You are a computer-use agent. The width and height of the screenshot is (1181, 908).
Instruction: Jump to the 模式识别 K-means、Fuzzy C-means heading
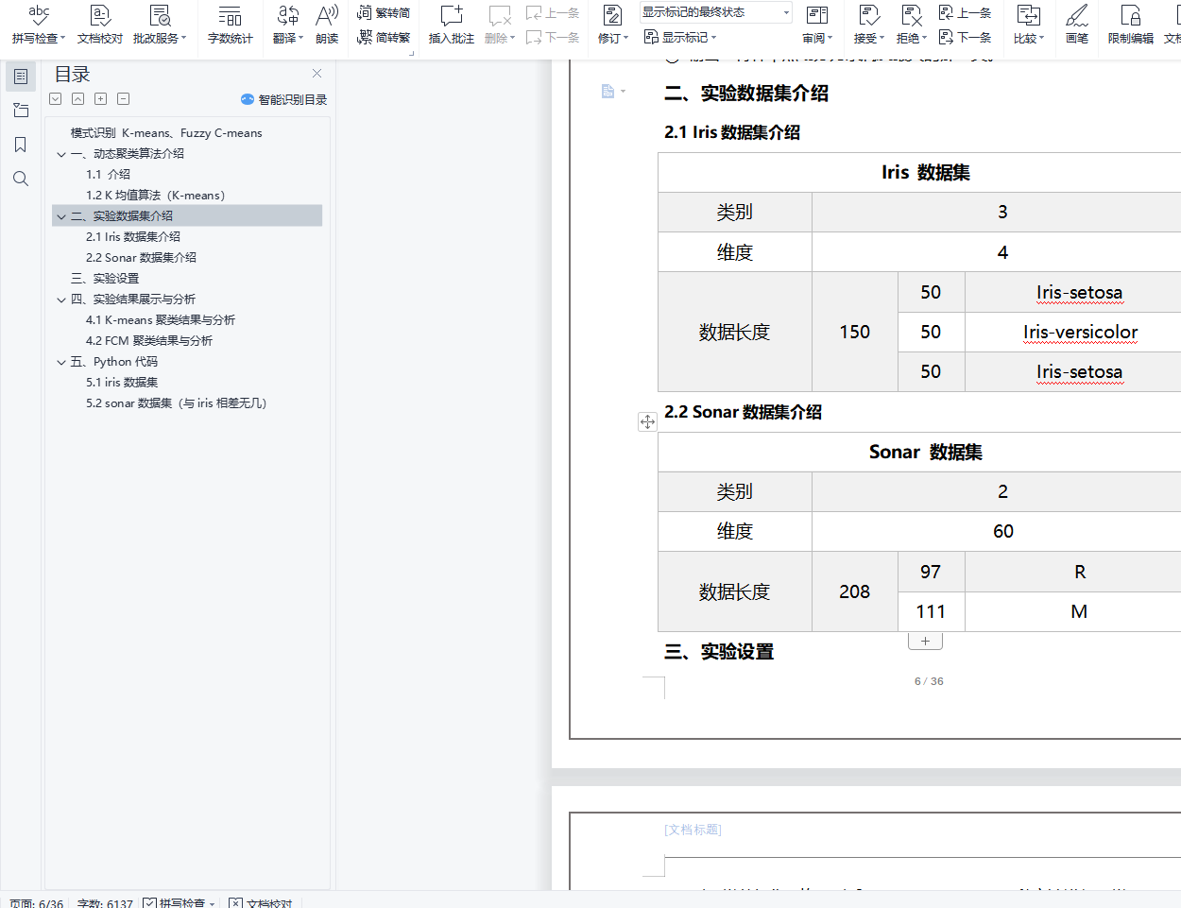(x=166, y=133)
